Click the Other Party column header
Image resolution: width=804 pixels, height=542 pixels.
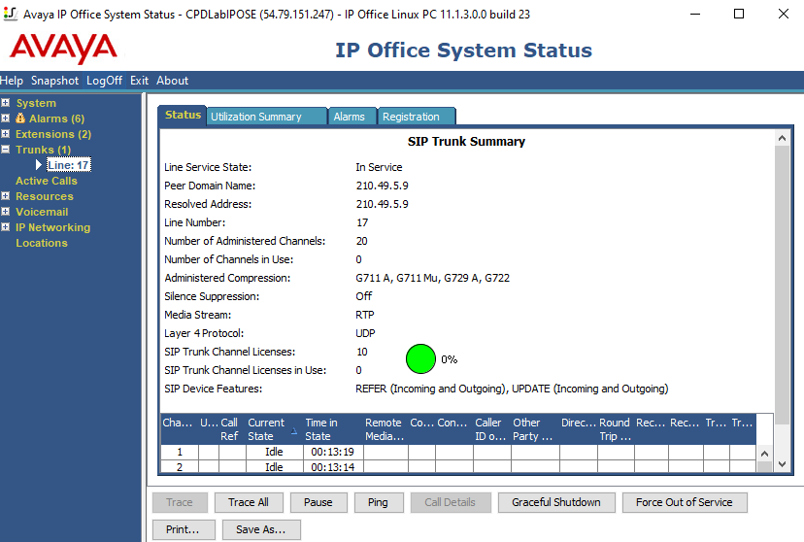point(535,429)
